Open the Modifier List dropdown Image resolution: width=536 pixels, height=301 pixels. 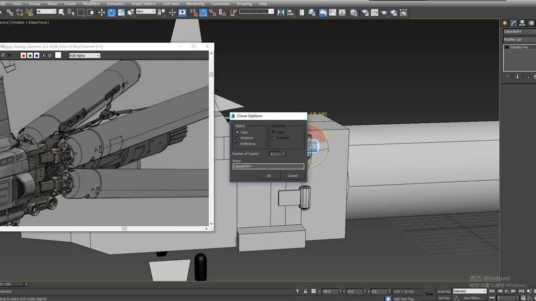[519, 40]
